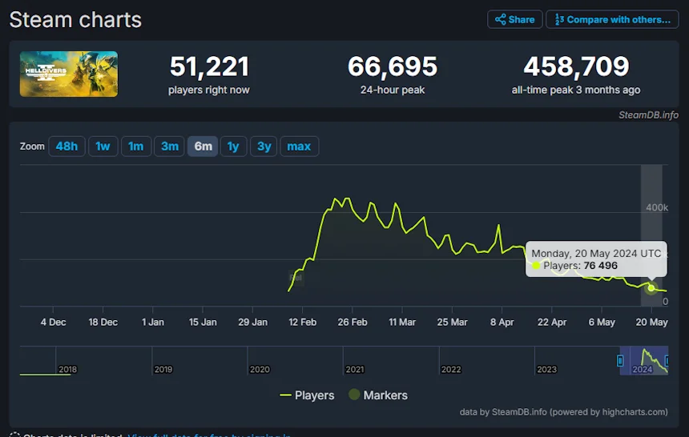Click the 2023 label in the navigator

546,369
